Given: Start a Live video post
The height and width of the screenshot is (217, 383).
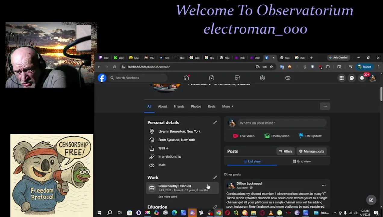Looking at the screenshot, I should pos(244,136).
